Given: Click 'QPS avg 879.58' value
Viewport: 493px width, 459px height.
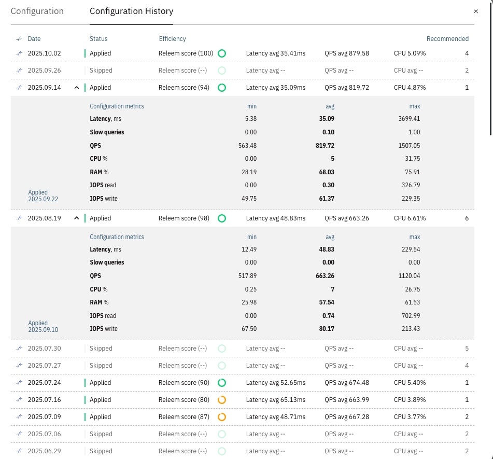Looking at the screenshot, I should pos(347,53).
